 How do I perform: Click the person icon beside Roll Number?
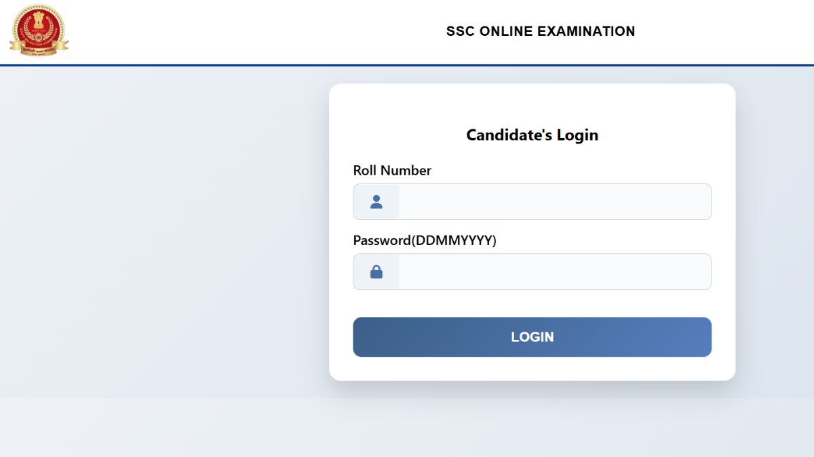[376, 202]
